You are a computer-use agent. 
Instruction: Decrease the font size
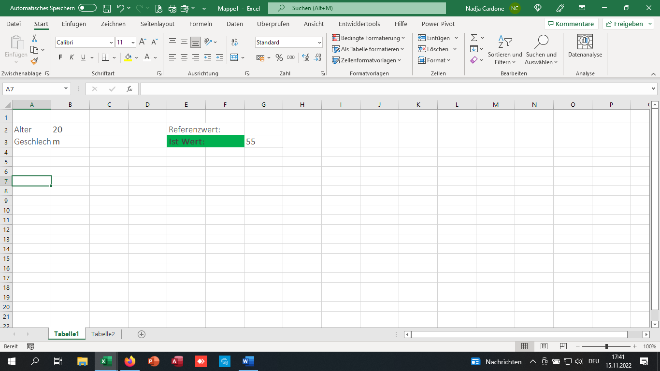pyautogui.click(x=154, y=42)
